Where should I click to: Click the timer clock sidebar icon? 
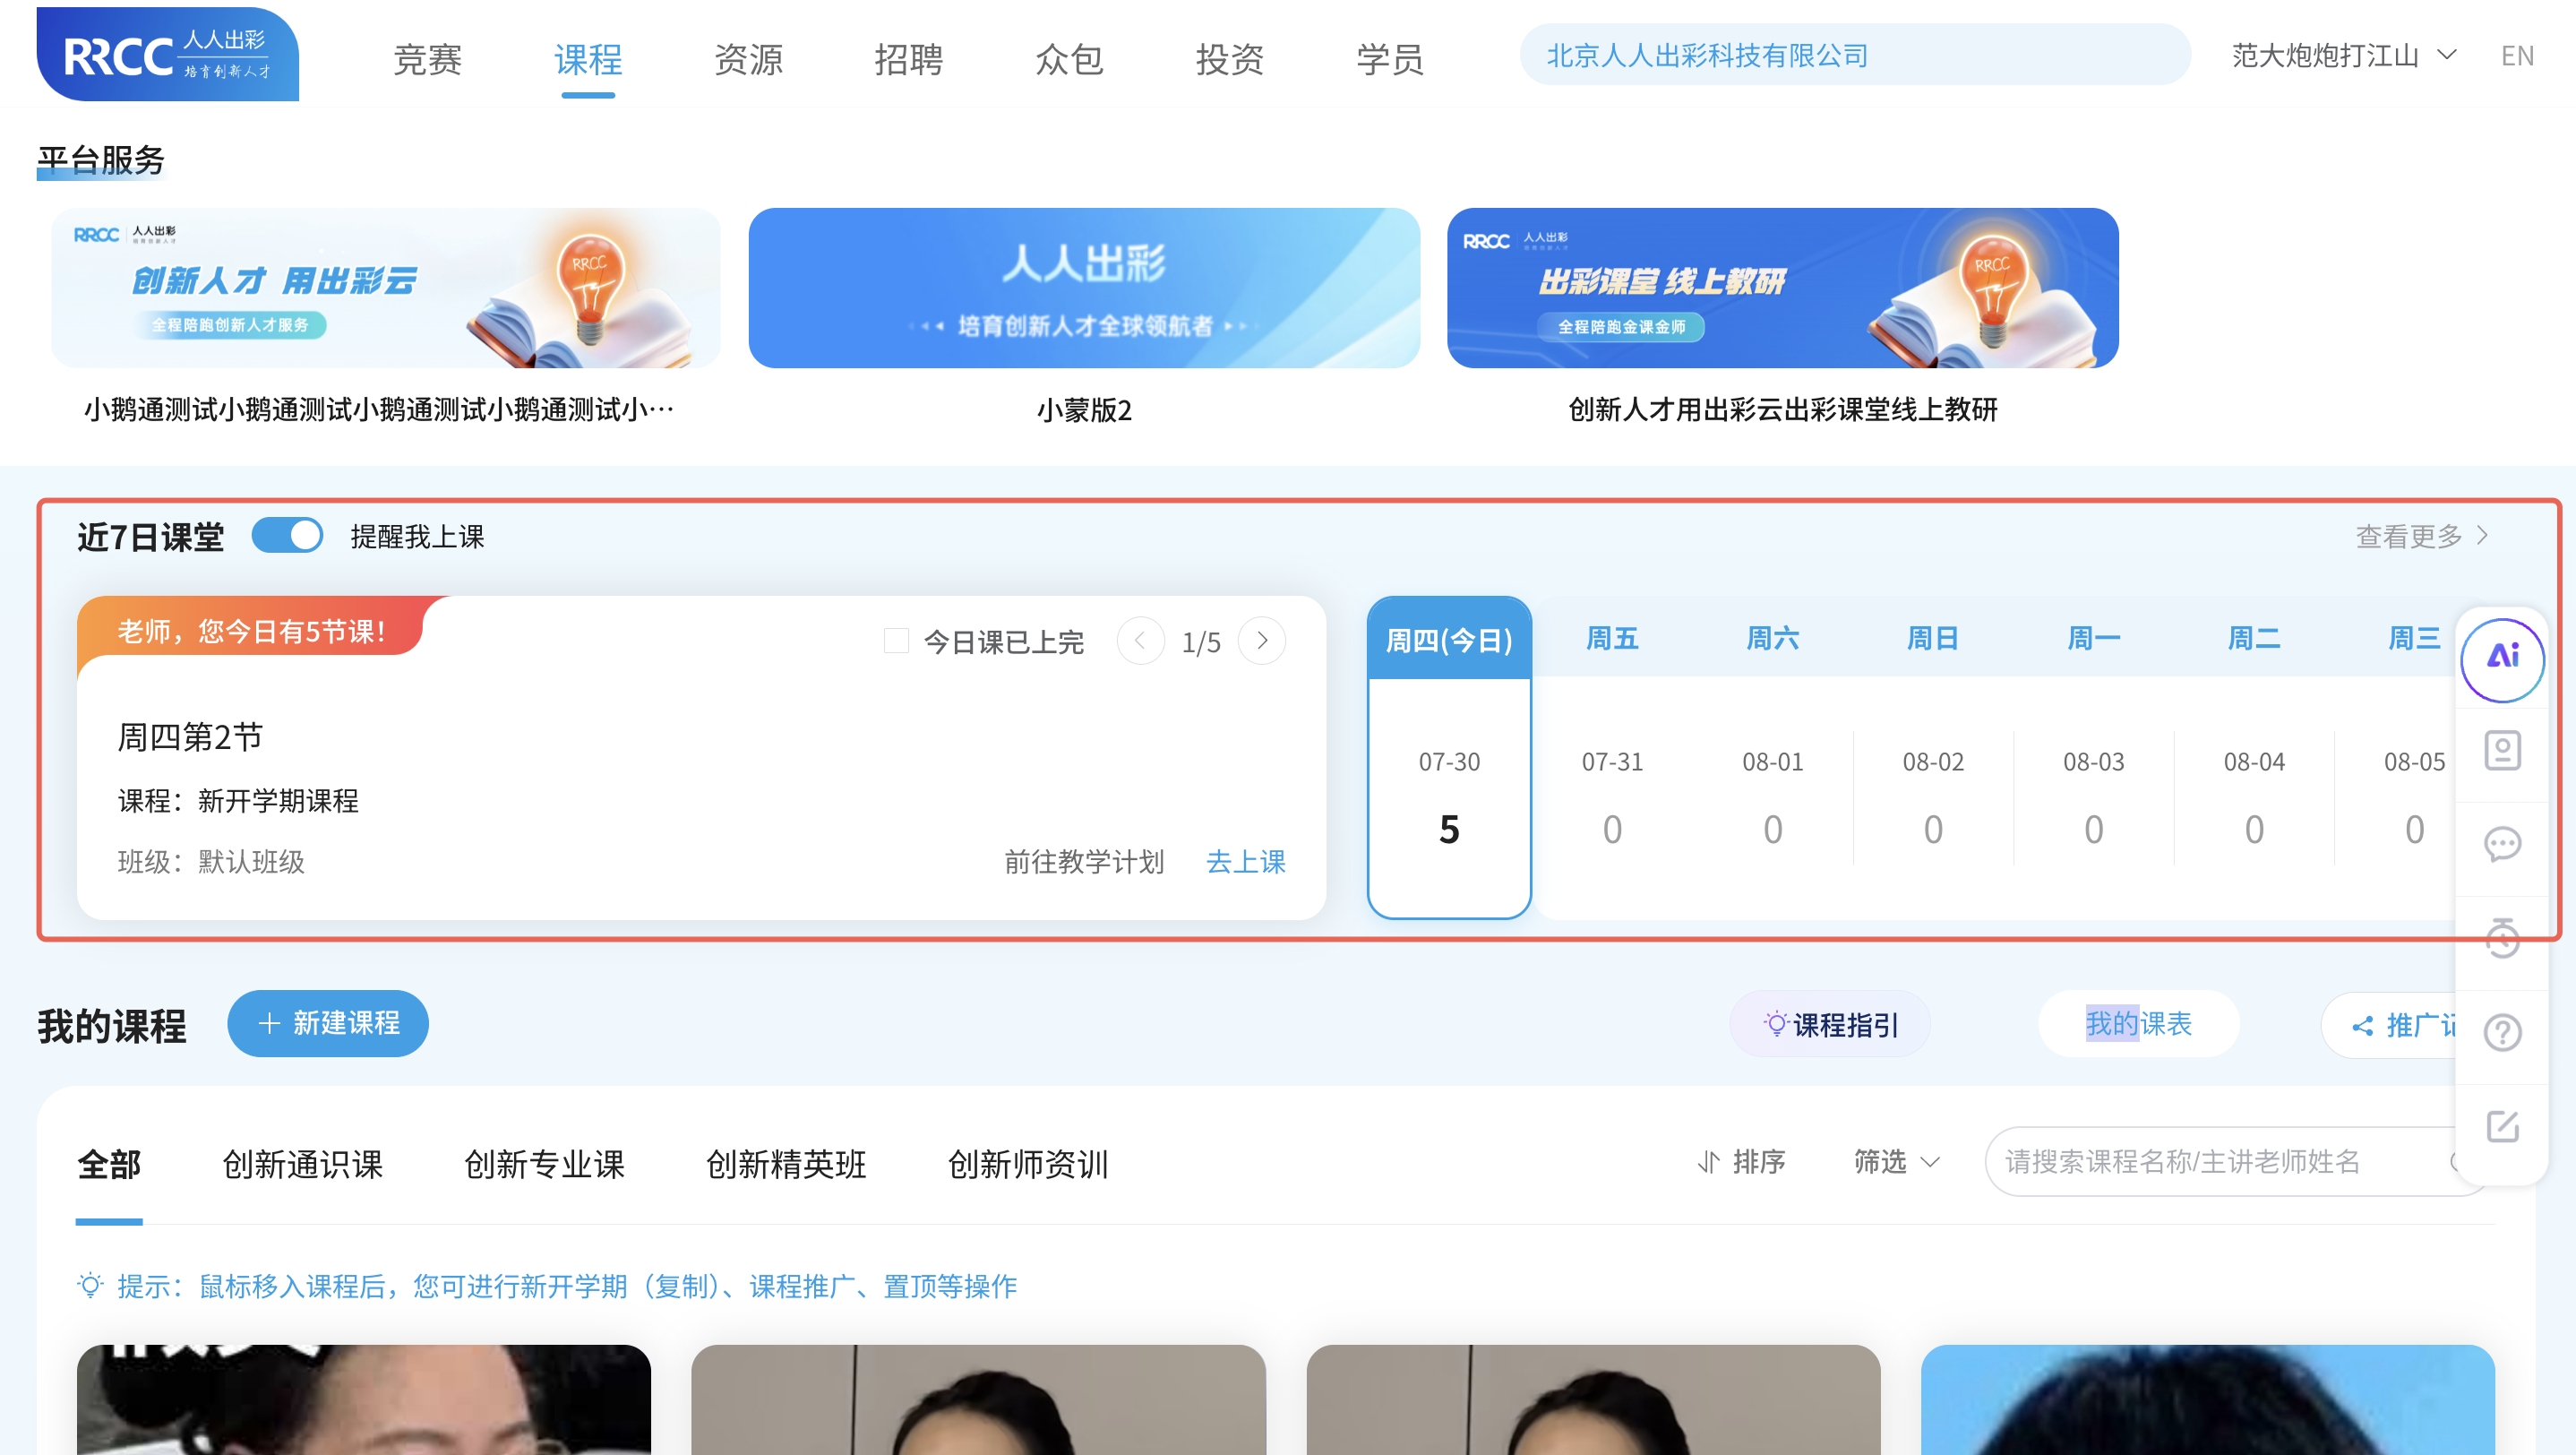(x=2502, y=937)
